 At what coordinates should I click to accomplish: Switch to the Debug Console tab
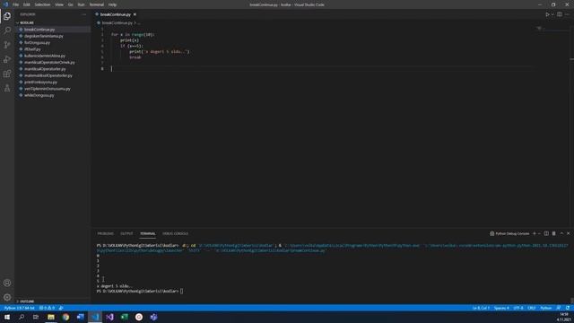pos(175,233)
